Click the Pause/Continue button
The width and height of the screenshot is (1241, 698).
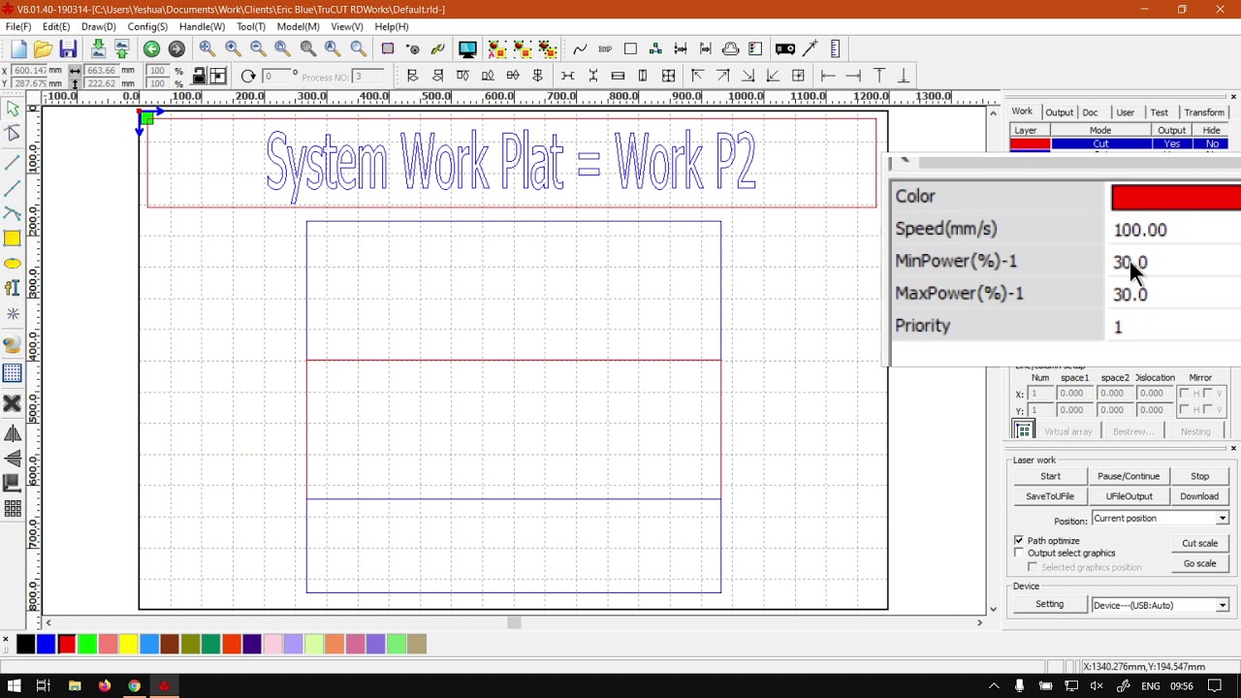1129,476
